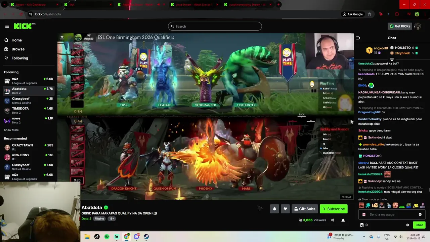Open Spotify from the taskbar

[107, 237]
